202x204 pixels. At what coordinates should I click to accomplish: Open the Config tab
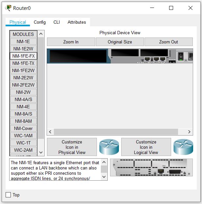point(40,22)
